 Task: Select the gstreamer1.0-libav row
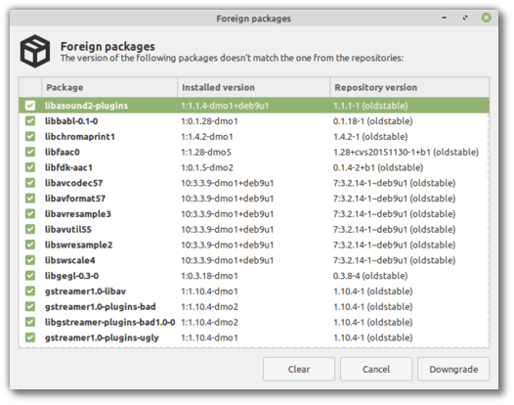click(254, 292)
